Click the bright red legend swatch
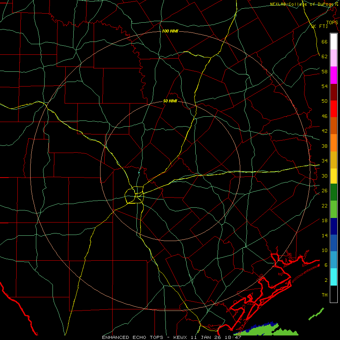The height and width of the screenshot is (340, 340). [x=334, y=109]
